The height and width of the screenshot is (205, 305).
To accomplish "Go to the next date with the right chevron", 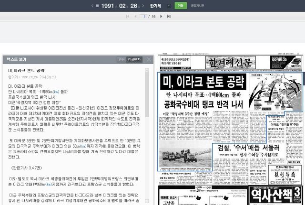I will tap(143, 6).
